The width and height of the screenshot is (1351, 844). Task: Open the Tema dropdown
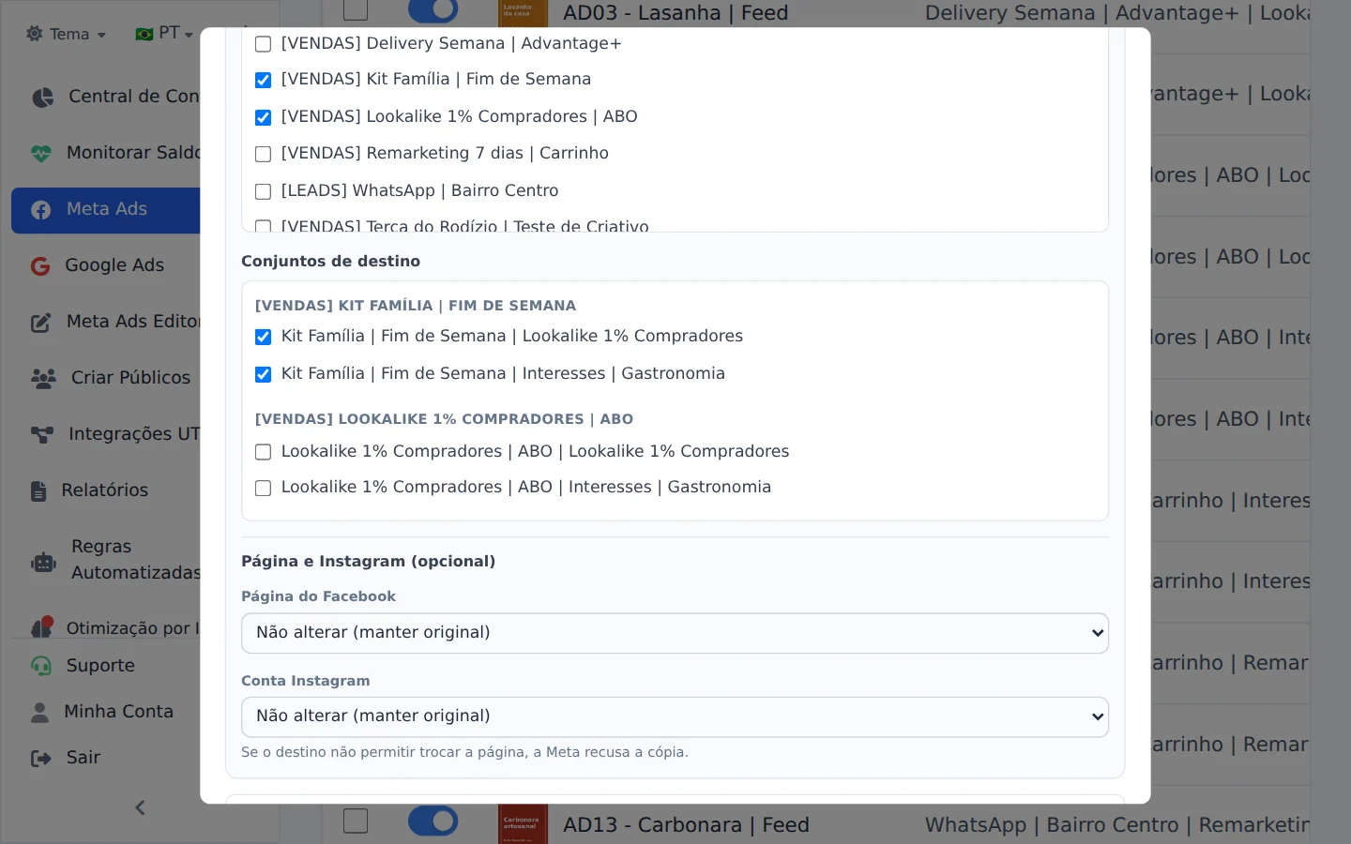pyautogui.click(x=66, y=34)
